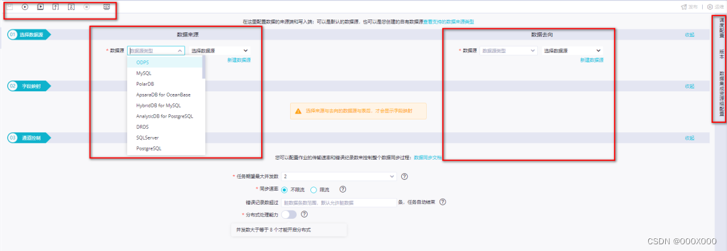Viewport: 727px width, 251px height.
Task: Choose PostgreSQL from the data source list
Action: tap(165, 148)
